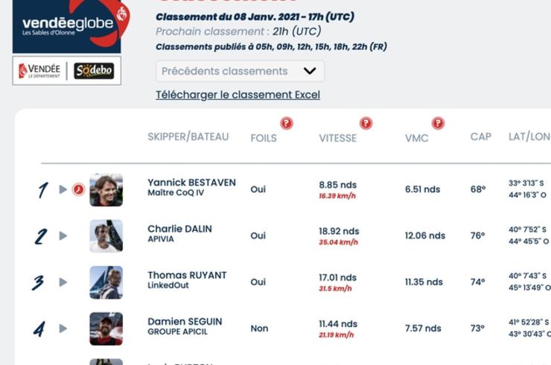Click the Télécharger le classement Excel link

[x=238, y=95]
